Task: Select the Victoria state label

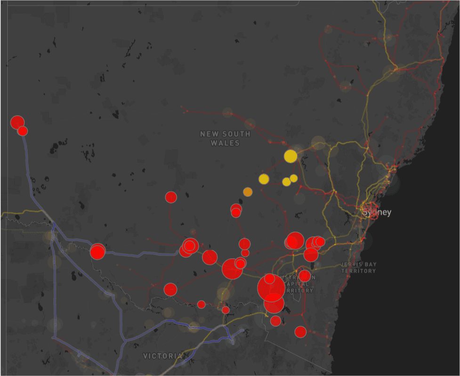Action: pos(162,356)
